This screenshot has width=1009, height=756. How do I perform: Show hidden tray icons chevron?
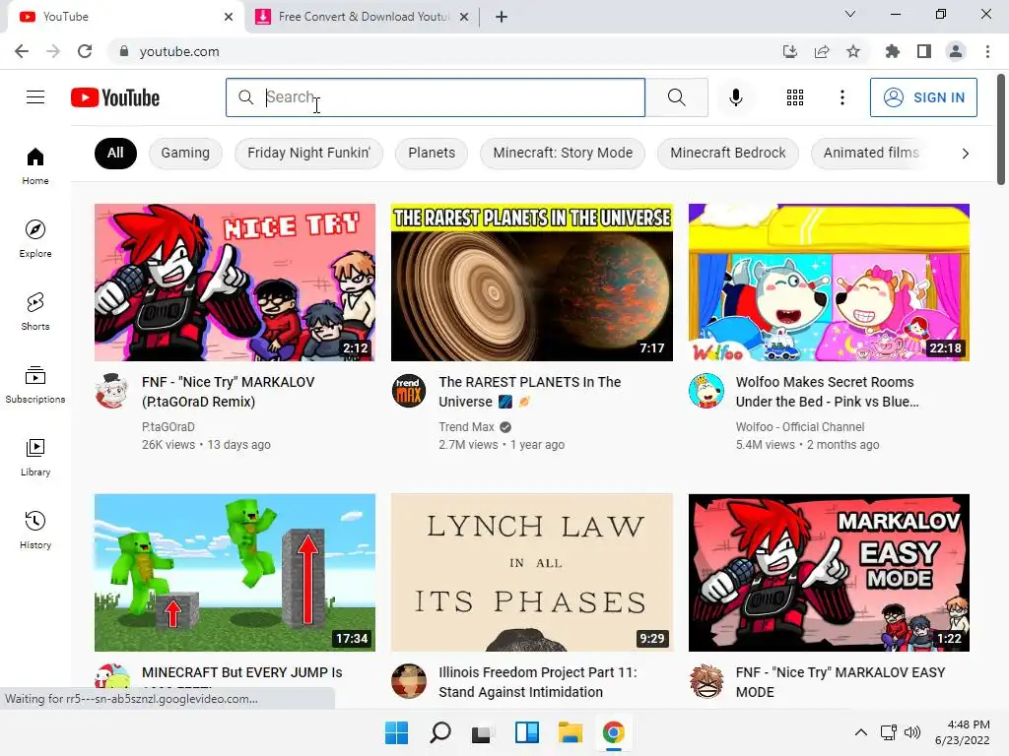[x=860, y=732]
